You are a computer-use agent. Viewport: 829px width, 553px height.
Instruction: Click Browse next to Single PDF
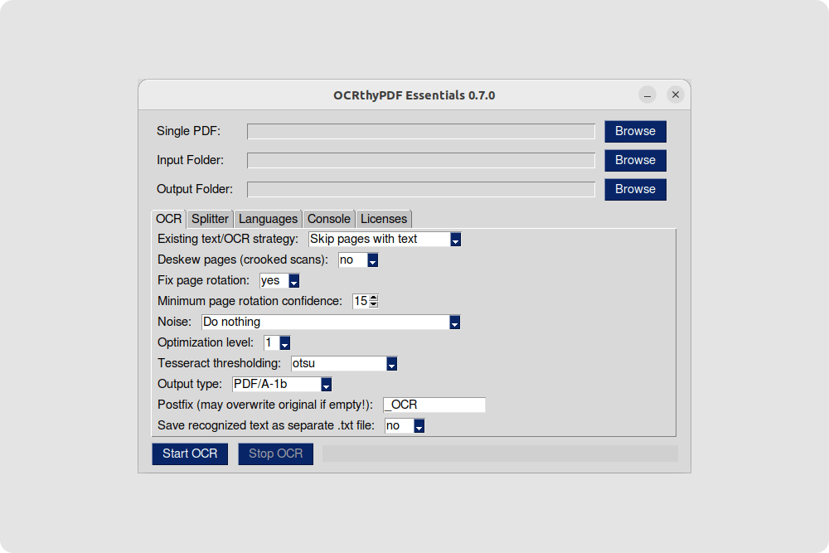(635, 131)
